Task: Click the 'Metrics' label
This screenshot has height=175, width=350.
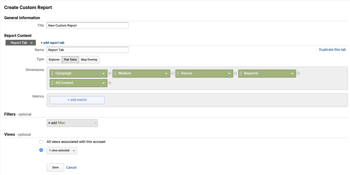Action: pyautogui.click(x=38, y=96)
